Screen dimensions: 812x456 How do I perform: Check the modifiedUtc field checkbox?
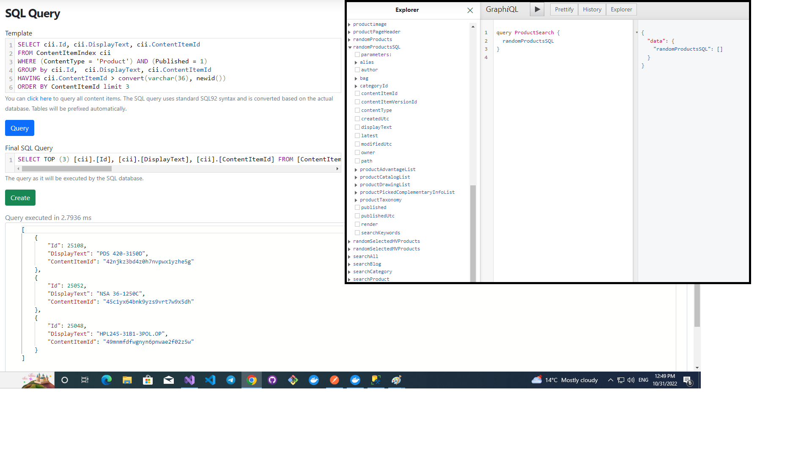pos(357,144)
